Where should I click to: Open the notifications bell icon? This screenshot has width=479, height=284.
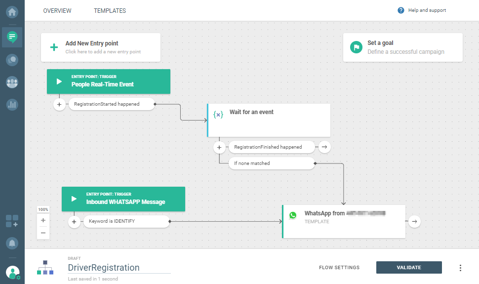tap(12, 243)
